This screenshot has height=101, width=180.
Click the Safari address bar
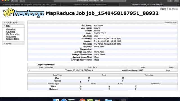pos(90,1)
